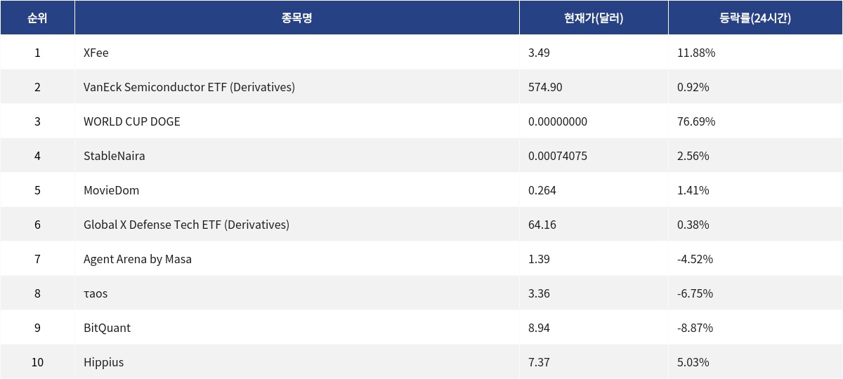Click rank number 9 in BitQuant row
This screenshot has height=379, width=843.
tap(37, 328)
